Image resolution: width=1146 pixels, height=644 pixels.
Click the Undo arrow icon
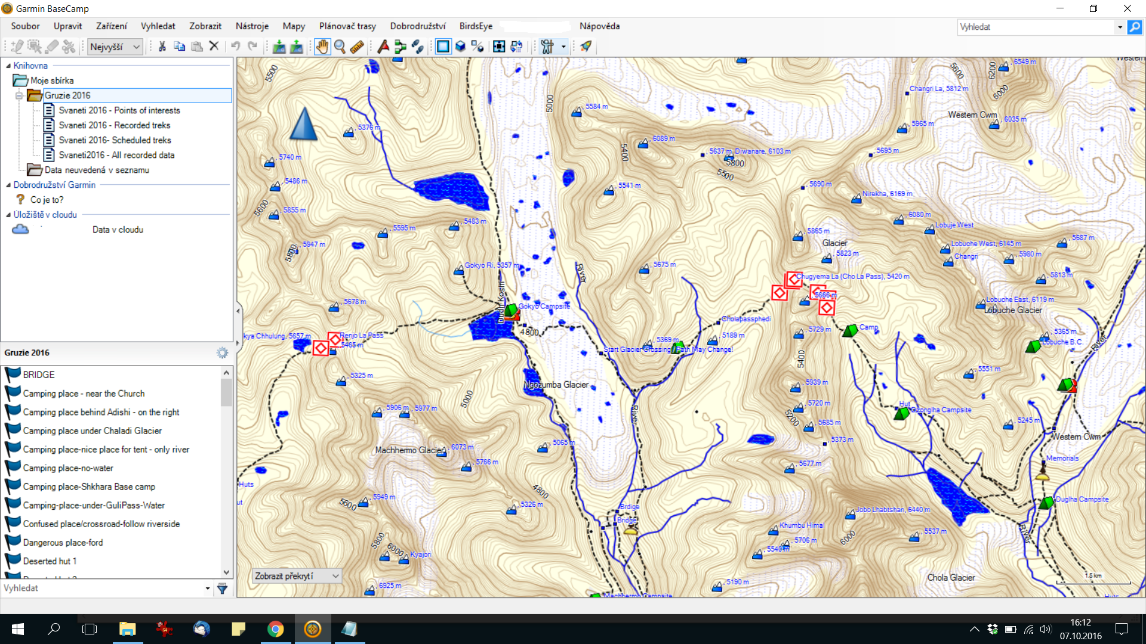click(x=236, y=47)
